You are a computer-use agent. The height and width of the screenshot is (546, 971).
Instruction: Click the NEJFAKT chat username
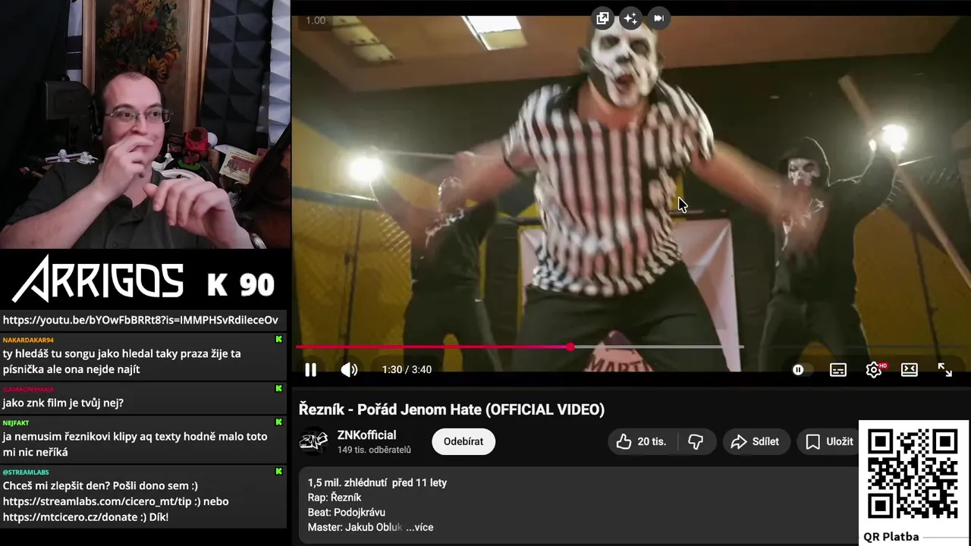pos(16,422)
